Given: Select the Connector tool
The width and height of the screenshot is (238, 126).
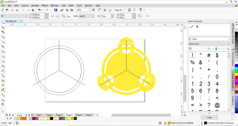Looking at the screenshot, I should pos(3,75).
